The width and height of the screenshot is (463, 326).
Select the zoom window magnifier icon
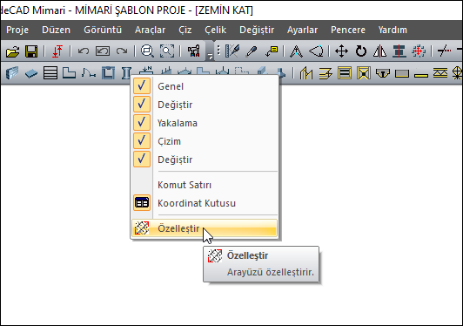(x=147, y=51)
